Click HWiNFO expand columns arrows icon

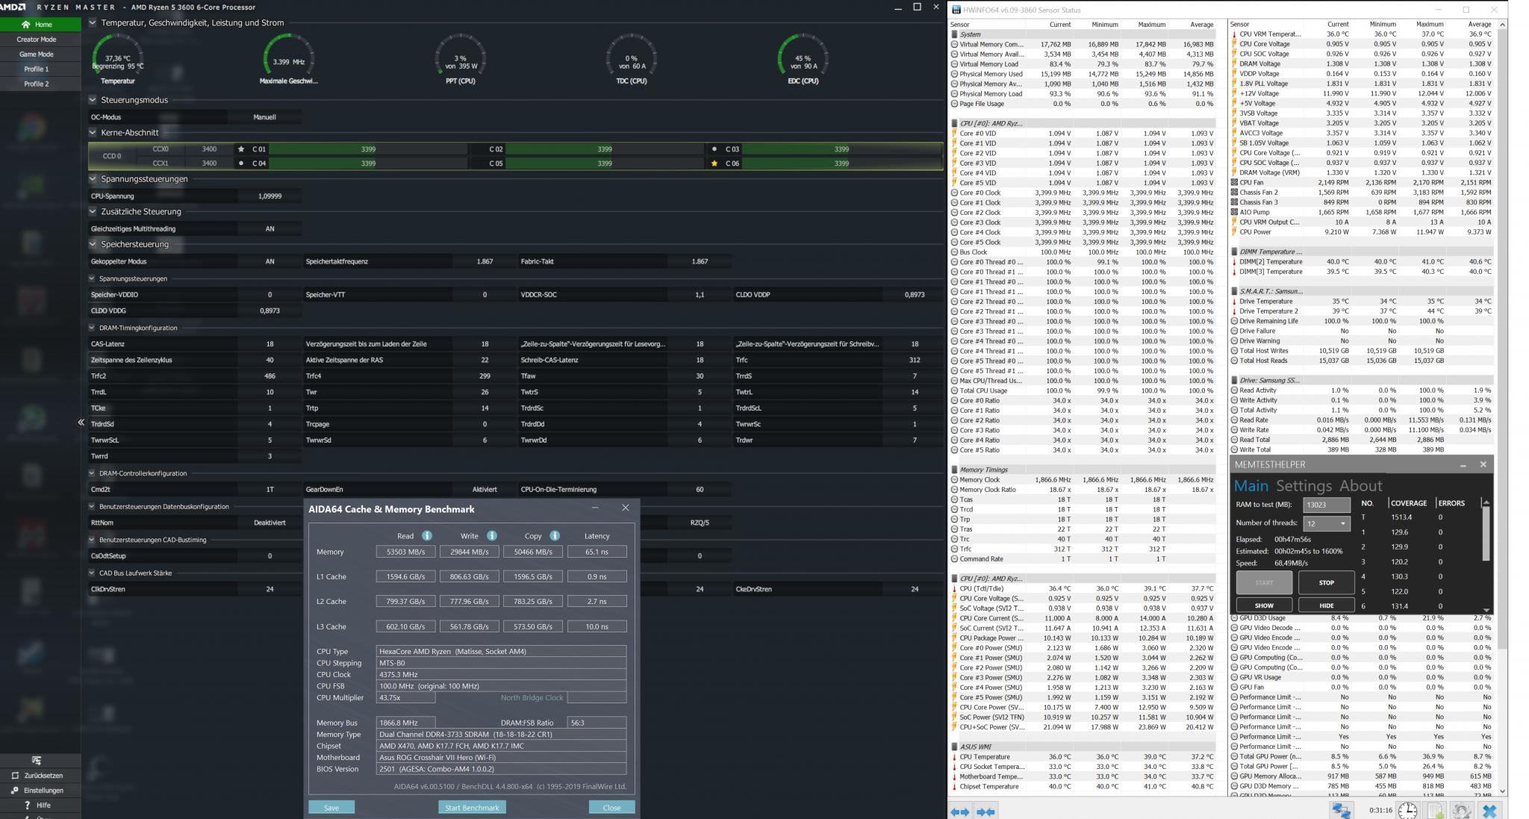coord(960,812)
